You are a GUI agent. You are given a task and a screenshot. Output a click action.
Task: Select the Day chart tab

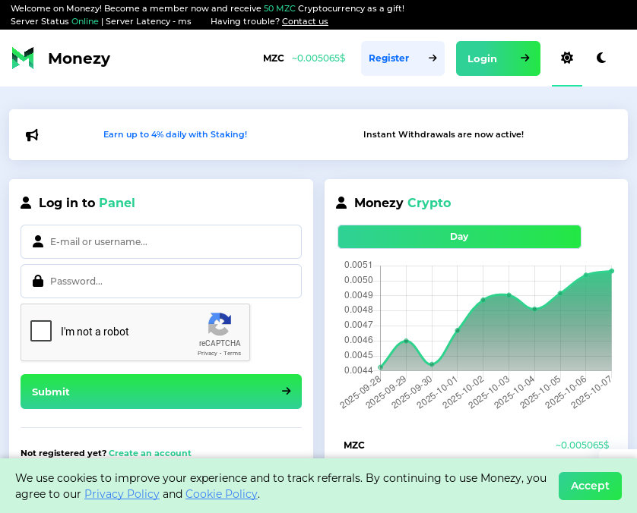(459, 237)
